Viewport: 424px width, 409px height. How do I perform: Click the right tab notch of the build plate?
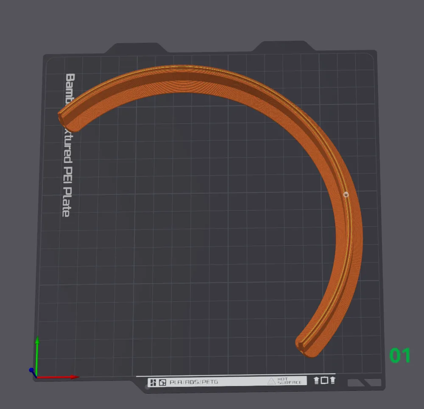tap(283, 46)
